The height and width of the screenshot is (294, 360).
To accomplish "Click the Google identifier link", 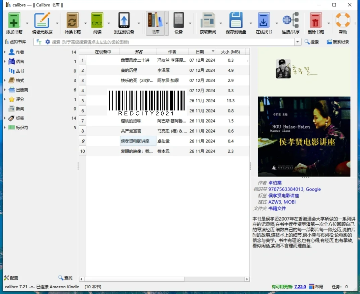I will 313,189.
